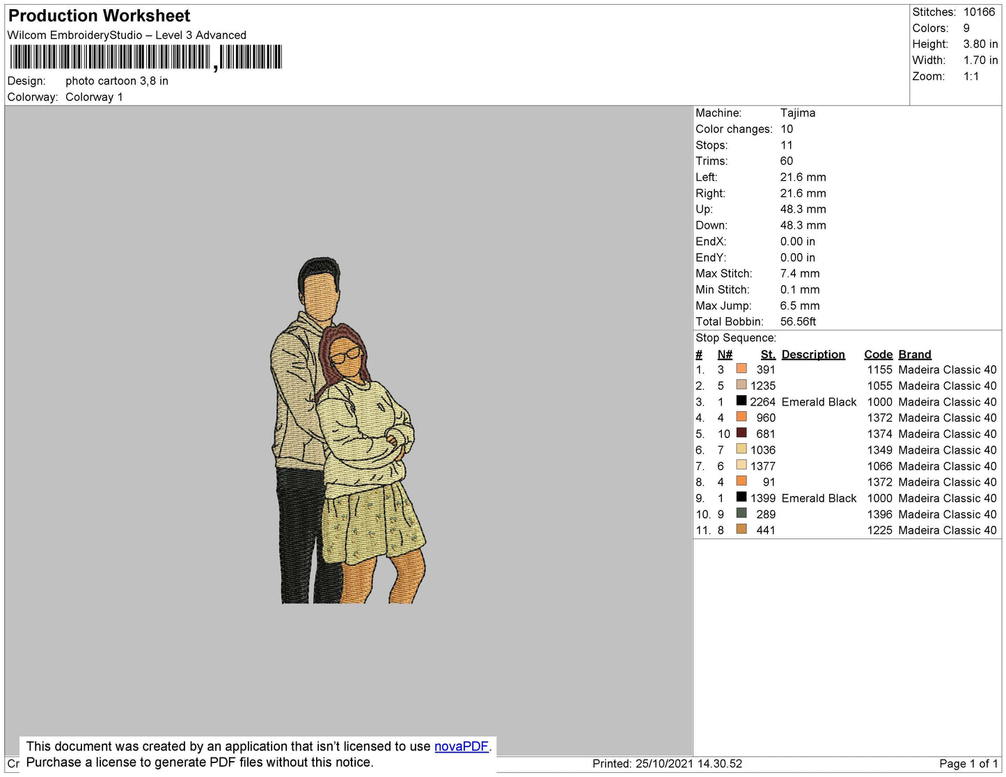Click the brown swatch in stop row 11
Viewport: 1006px width, 777px height.
click(741, 529)
